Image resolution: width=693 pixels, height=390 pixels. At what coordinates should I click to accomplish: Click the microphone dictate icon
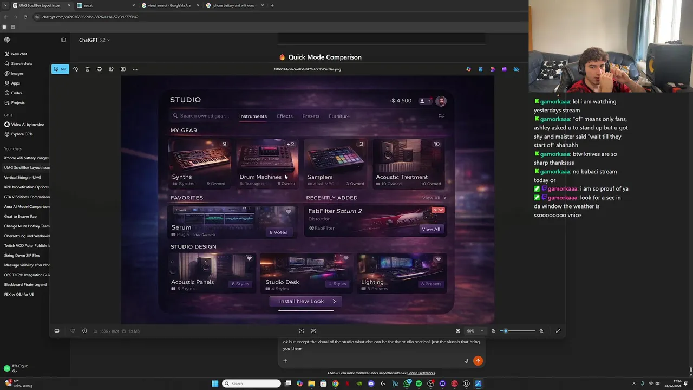[x=466, y=361]
